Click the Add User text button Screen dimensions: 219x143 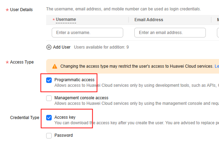[62, 47]
